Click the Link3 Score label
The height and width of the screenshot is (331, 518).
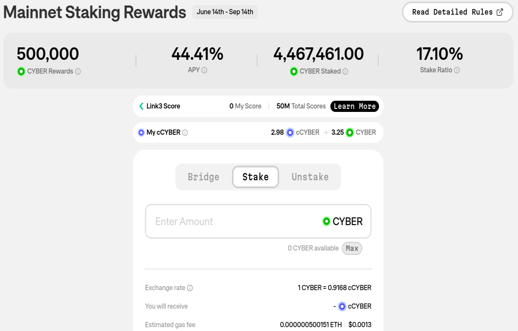(163, 106)
